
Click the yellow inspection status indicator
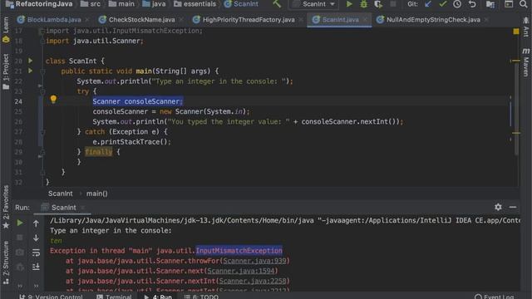coord(516,32)
